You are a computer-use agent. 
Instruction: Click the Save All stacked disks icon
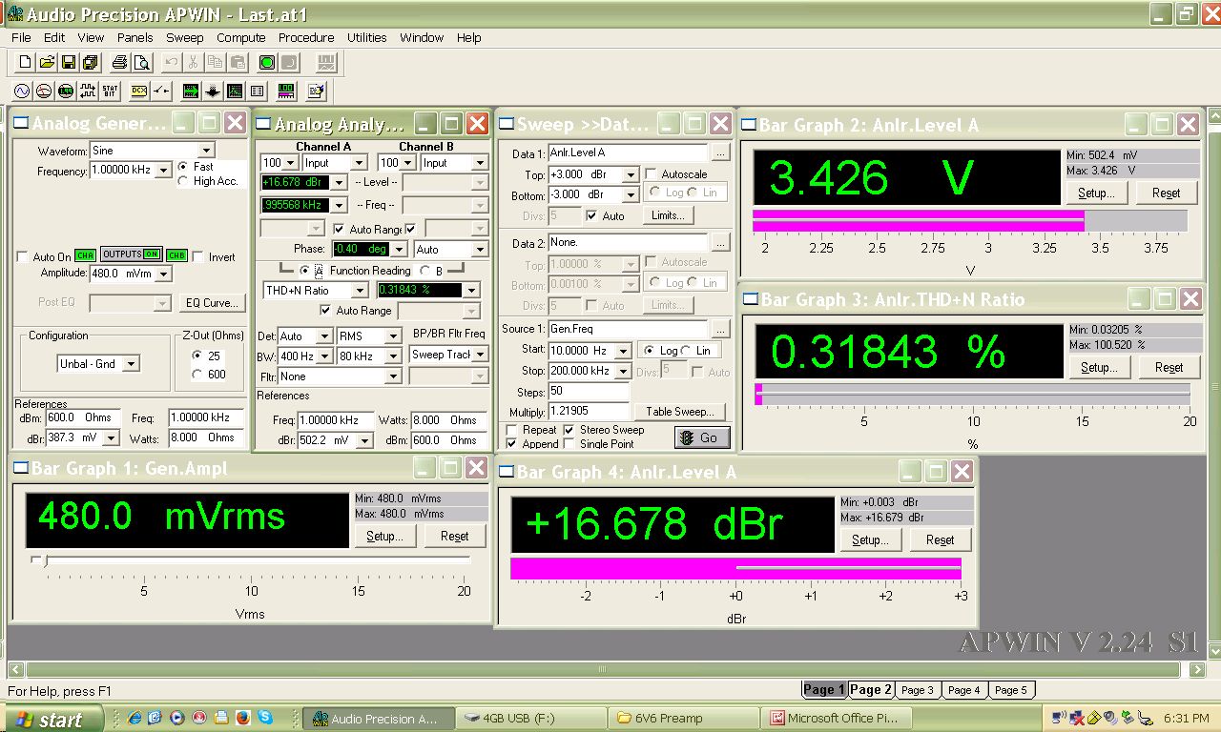[x=91, y=63]
